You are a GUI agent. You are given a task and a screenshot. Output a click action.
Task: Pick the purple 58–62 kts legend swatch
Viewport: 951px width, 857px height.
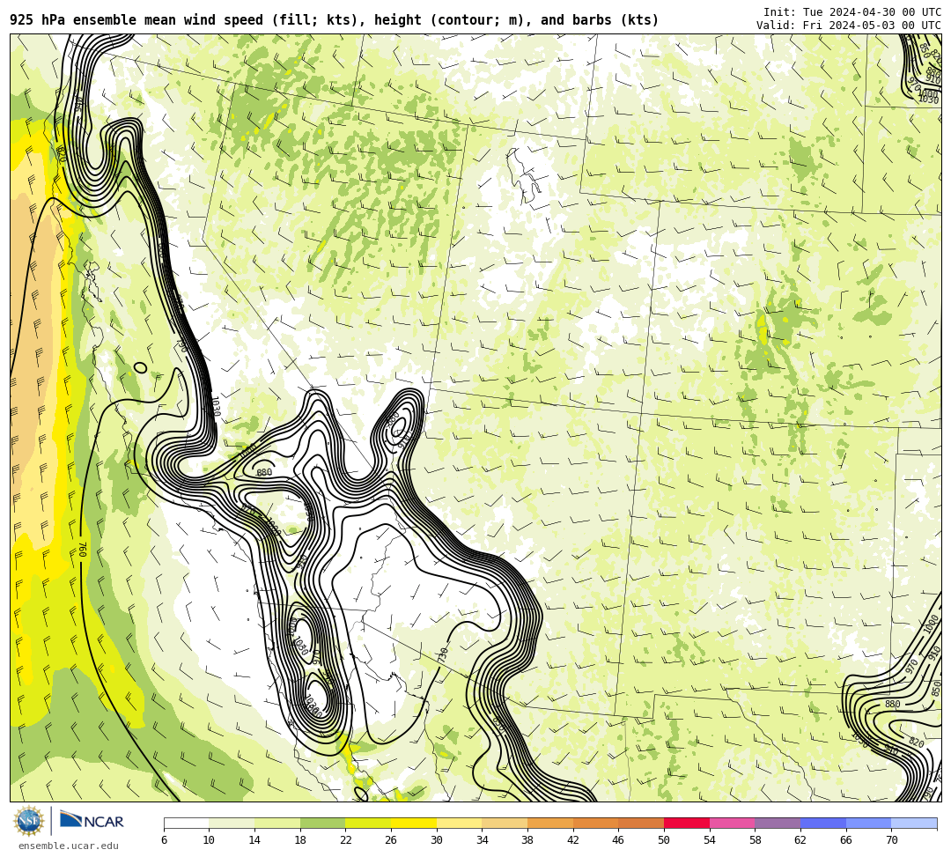click(x=778, y=823)
